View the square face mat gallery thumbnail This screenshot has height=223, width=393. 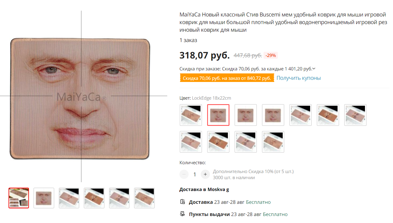tap(44, 198)
